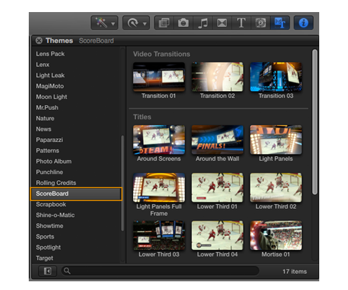Screen dimensions: 348x290
Task: Pick the Mr.Push theme
Action: coord(47,107)
